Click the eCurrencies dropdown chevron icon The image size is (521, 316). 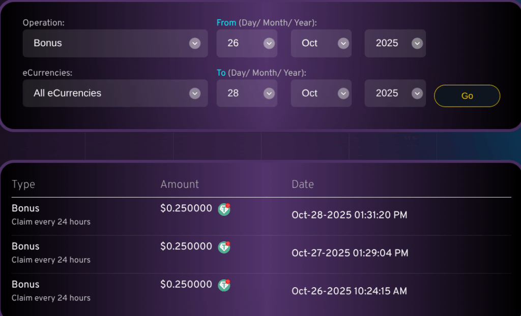195,93
